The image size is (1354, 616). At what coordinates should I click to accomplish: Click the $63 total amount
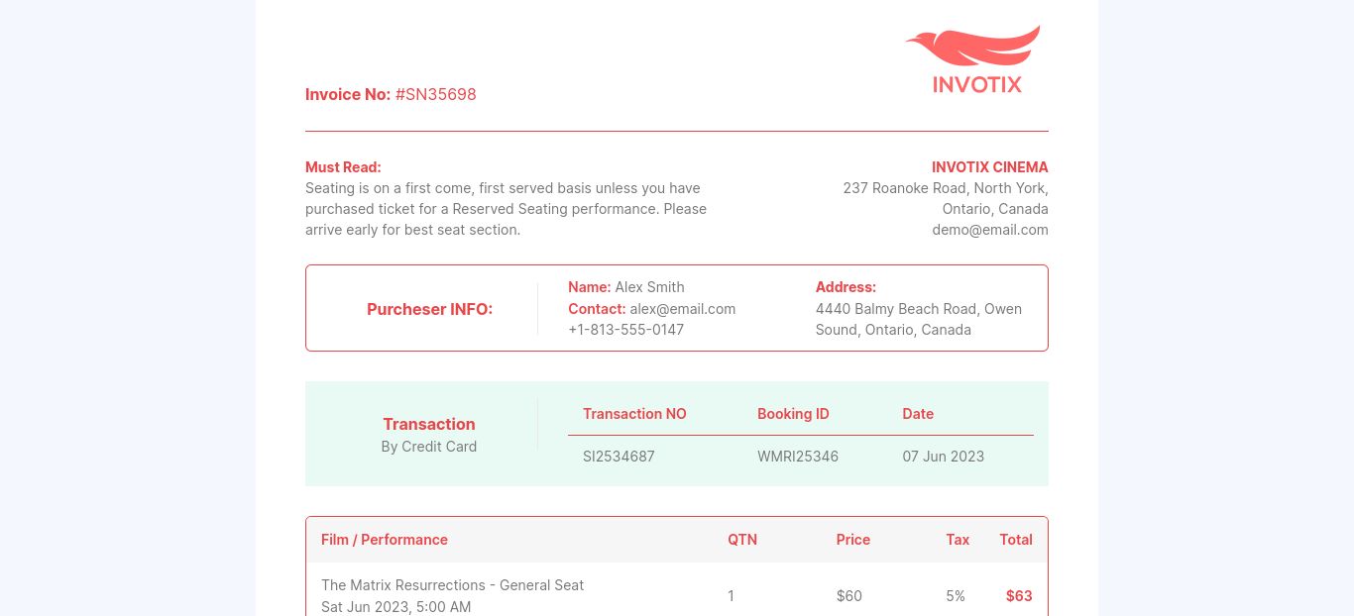[x=1019, y=596]
